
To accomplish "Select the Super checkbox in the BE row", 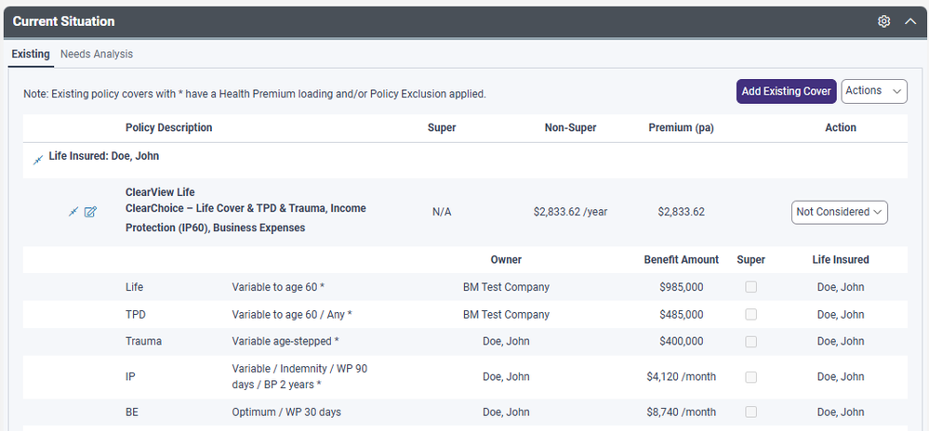I will [x=751, y=412].
